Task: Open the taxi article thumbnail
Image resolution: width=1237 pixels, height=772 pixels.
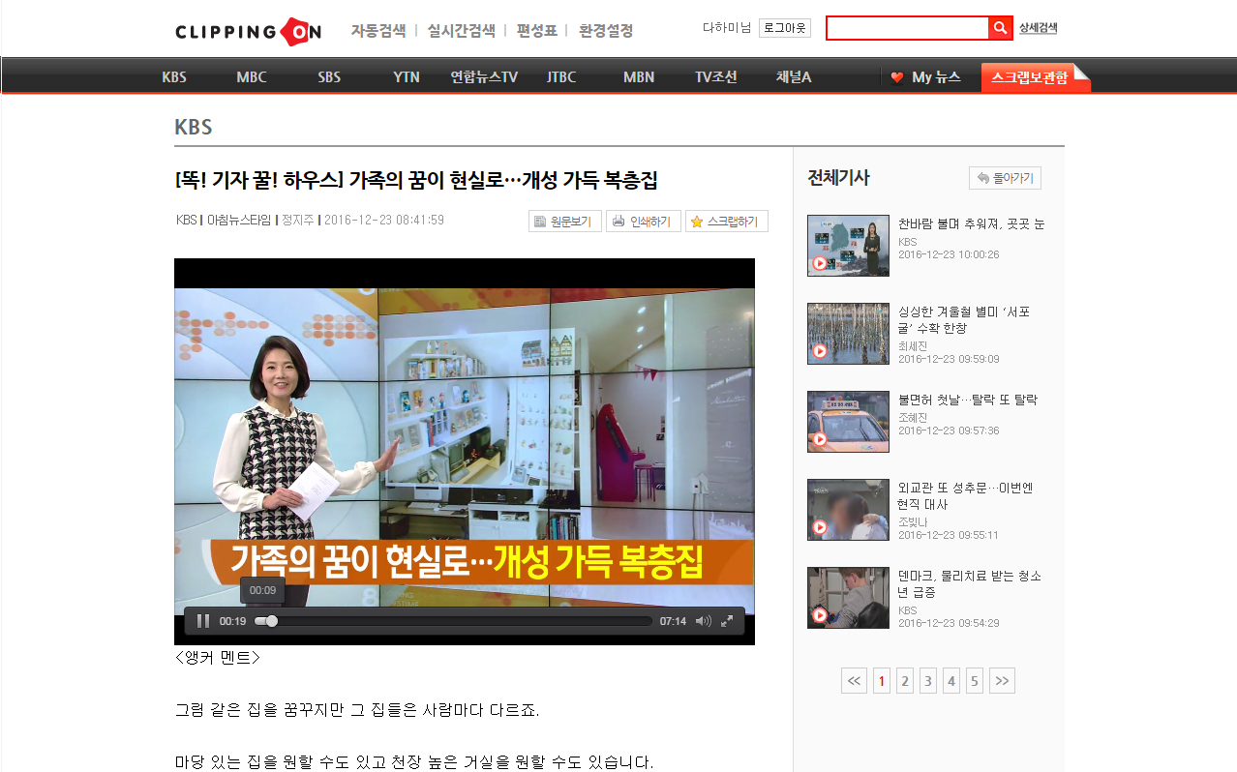Action: (x=848, y=422)
